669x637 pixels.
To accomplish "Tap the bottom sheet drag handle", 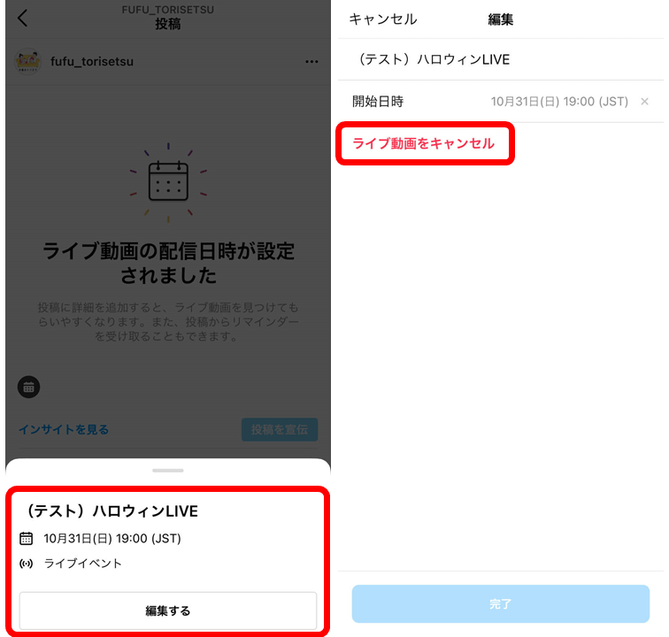I will 168,470.
